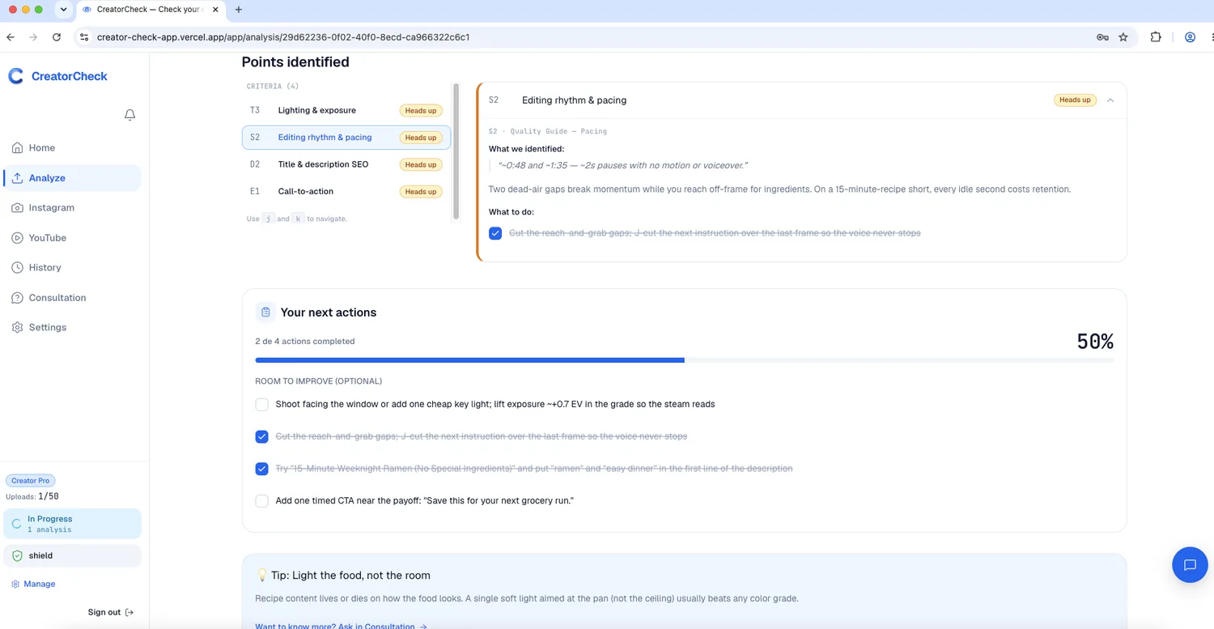The width and height of the screenshot is (1214, 629).
Task: Uncheck the reach-and-grab gaps action in next actions
Action: coord(261,436)
